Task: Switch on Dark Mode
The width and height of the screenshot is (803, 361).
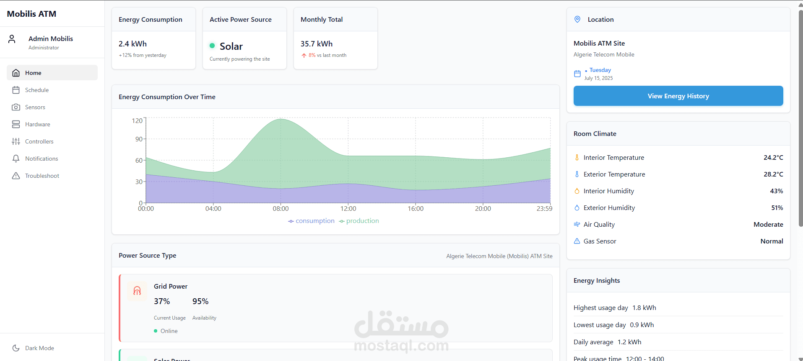Action: 52,348
